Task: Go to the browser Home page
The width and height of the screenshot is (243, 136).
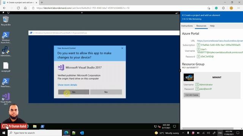Action: (x=25, y=8)
